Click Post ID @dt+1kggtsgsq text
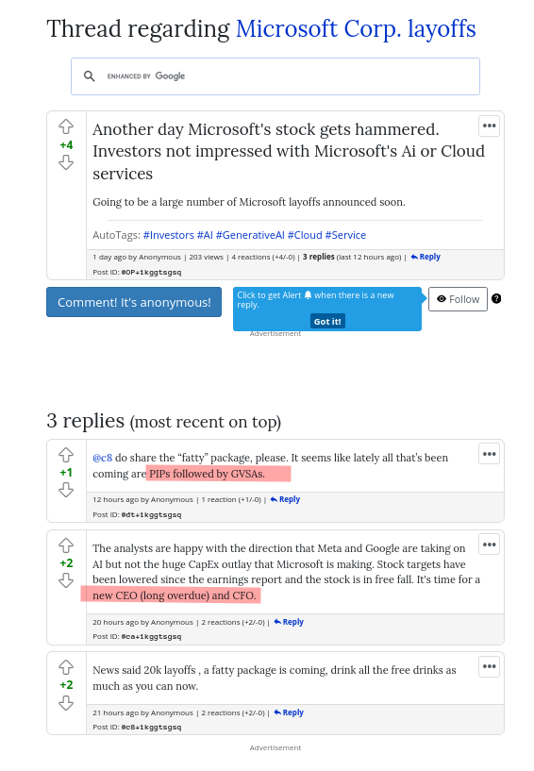 point(152,515)
